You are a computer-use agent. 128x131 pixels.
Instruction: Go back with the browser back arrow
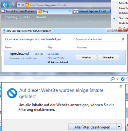[5, 5]
